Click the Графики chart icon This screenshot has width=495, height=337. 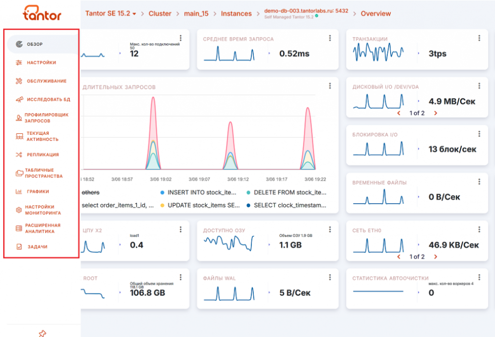[19, 191]
